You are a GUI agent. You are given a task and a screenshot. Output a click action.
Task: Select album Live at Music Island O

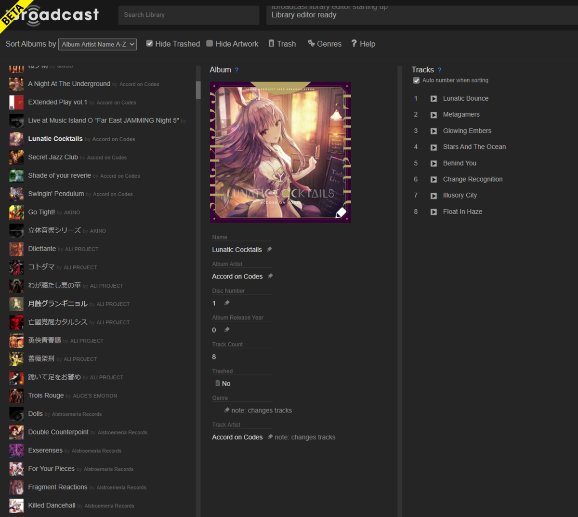[x=104, y=120]
